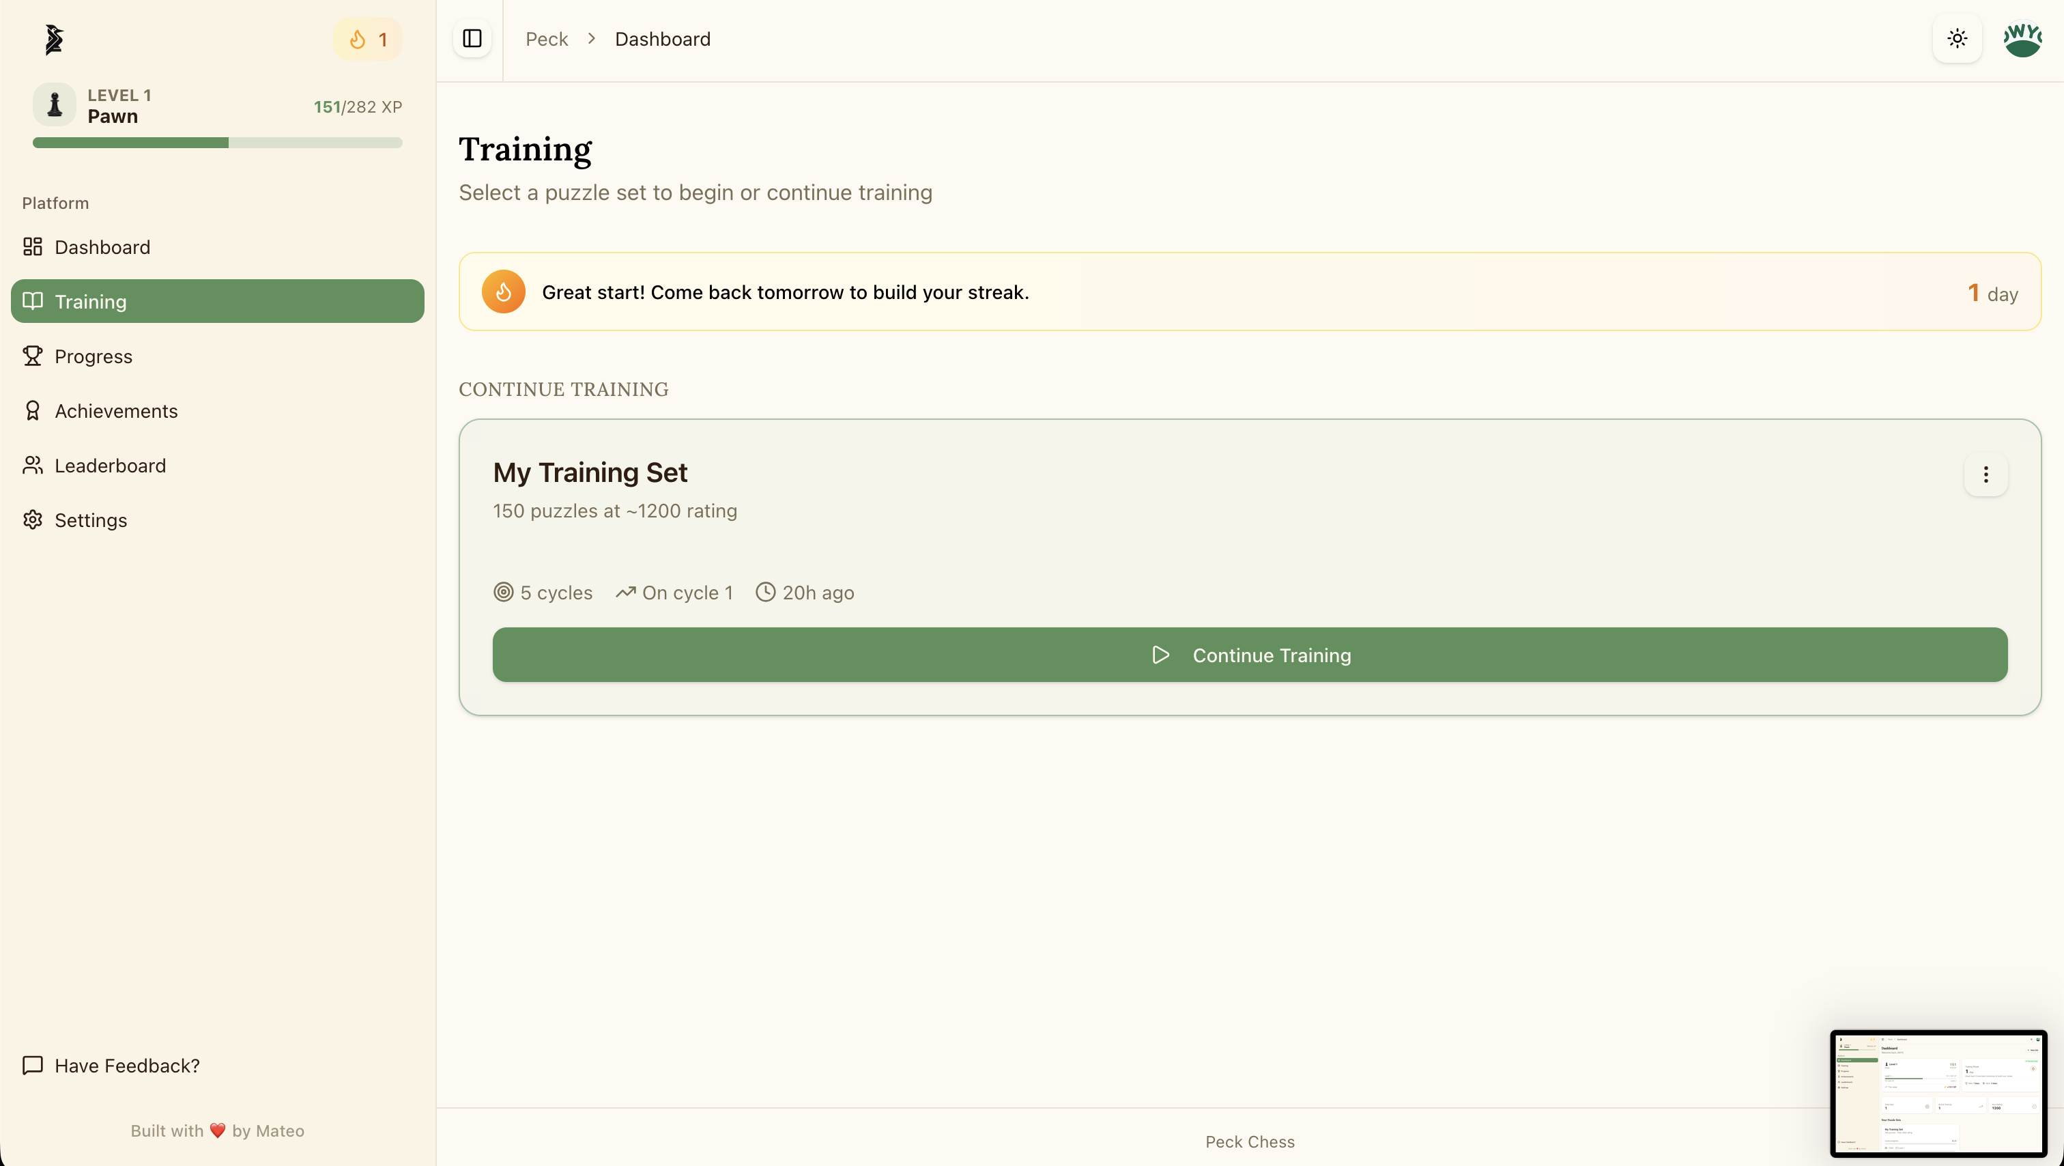Click the dashboard preview thumbnail

click(x=1938, y=1093)
